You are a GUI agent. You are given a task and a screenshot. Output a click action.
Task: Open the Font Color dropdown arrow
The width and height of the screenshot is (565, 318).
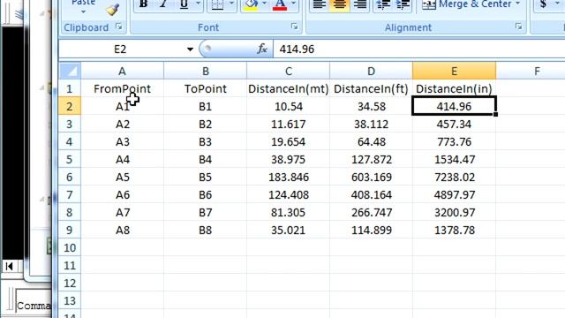coord(293,4)
